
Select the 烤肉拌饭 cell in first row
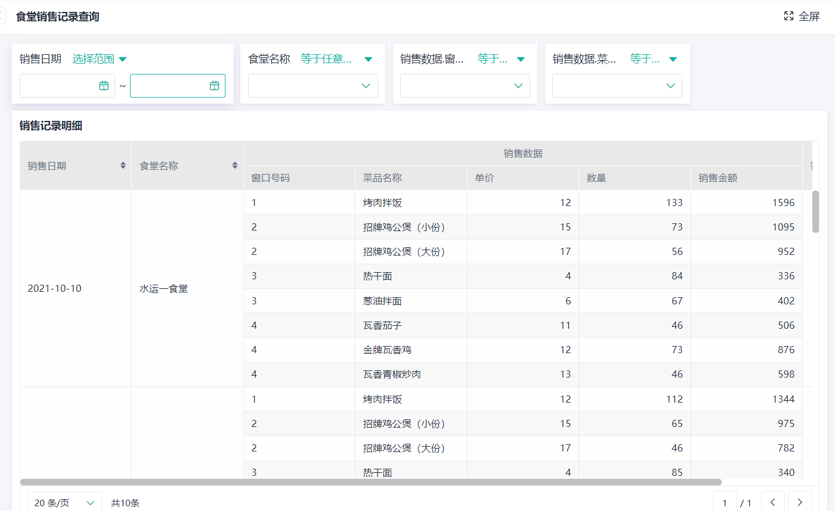point(382,202)
